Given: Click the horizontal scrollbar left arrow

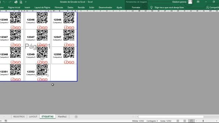Looking at the screenshot, I should 137,117.
